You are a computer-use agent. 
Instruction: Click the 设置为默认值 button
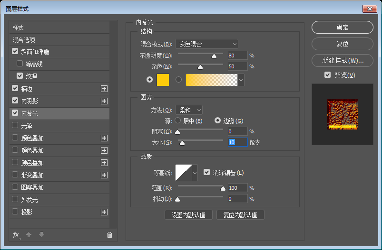(188, 215)
